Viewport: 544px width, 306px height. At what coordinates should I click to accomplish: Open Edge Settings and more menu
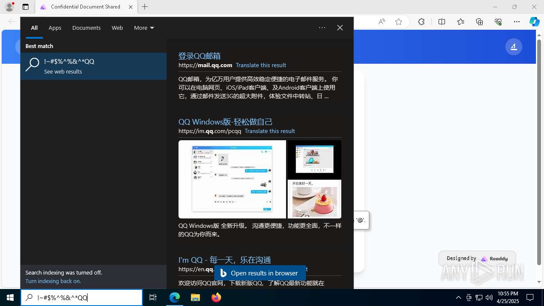(x=517, y=22)
